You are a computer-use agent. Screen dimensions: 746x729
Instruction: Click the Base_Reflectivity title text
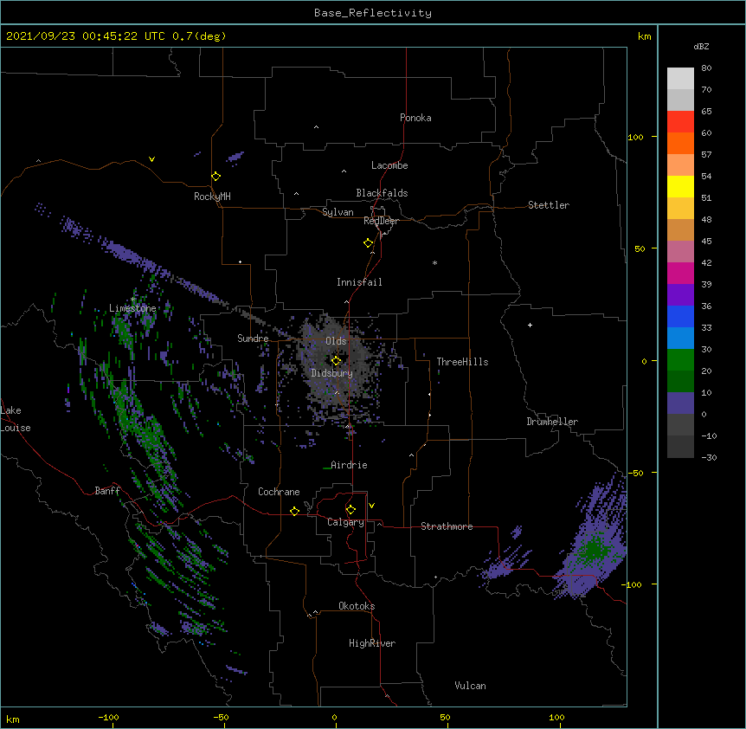coord(373,13)
